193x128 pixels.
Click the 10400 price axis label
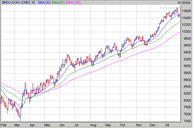pos(186,18)
